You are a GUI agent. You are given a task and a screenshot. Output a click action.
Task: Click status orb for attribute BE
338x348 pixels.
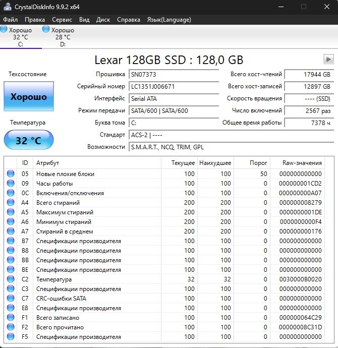(x=11, y=269)
